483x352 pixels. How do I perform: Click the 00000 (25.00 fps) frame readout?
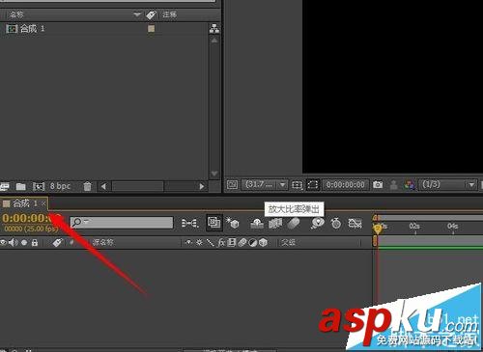[x=31, y=229]
